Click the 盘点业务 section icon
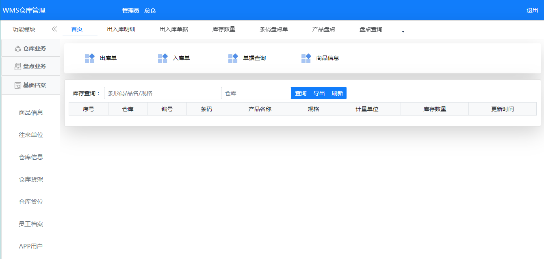The width and height of the screenshot is (544, 259). click(x=17, y=66)
